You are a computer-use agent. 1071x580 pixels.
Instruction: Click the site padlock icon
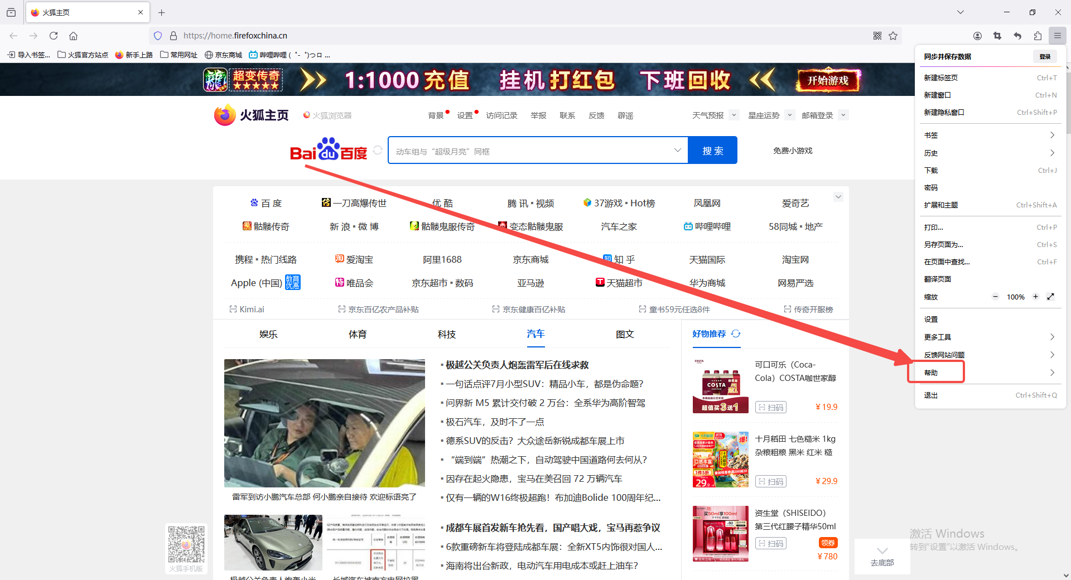pyautogui.click(x=173, y=36)
